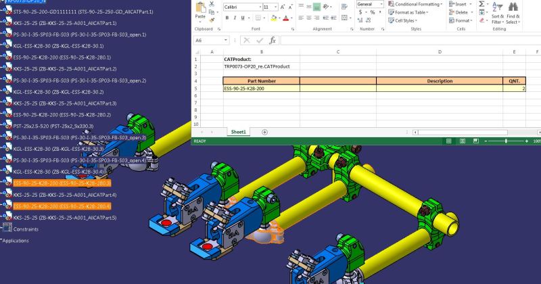Switch to Normal view in the status bar
The width and height of the screenshot is (541, 284).
coord(449,141)
